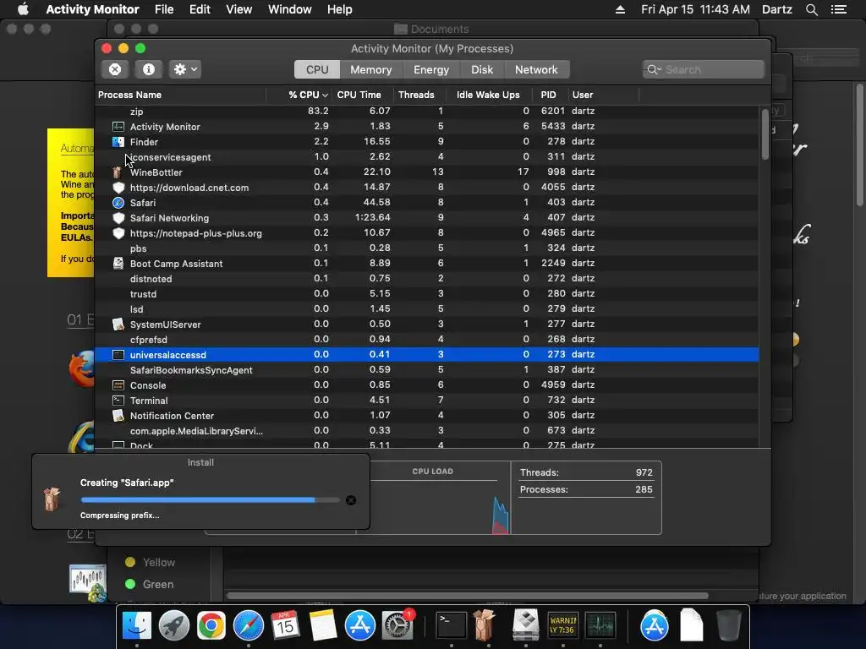Click the Notification Center process icon
Image resolution: width=866 pixels, height=649 pixels.
pos(118,416)
